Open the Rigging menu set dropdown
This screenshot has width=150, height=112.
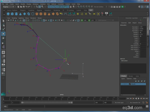click(8, 7)
